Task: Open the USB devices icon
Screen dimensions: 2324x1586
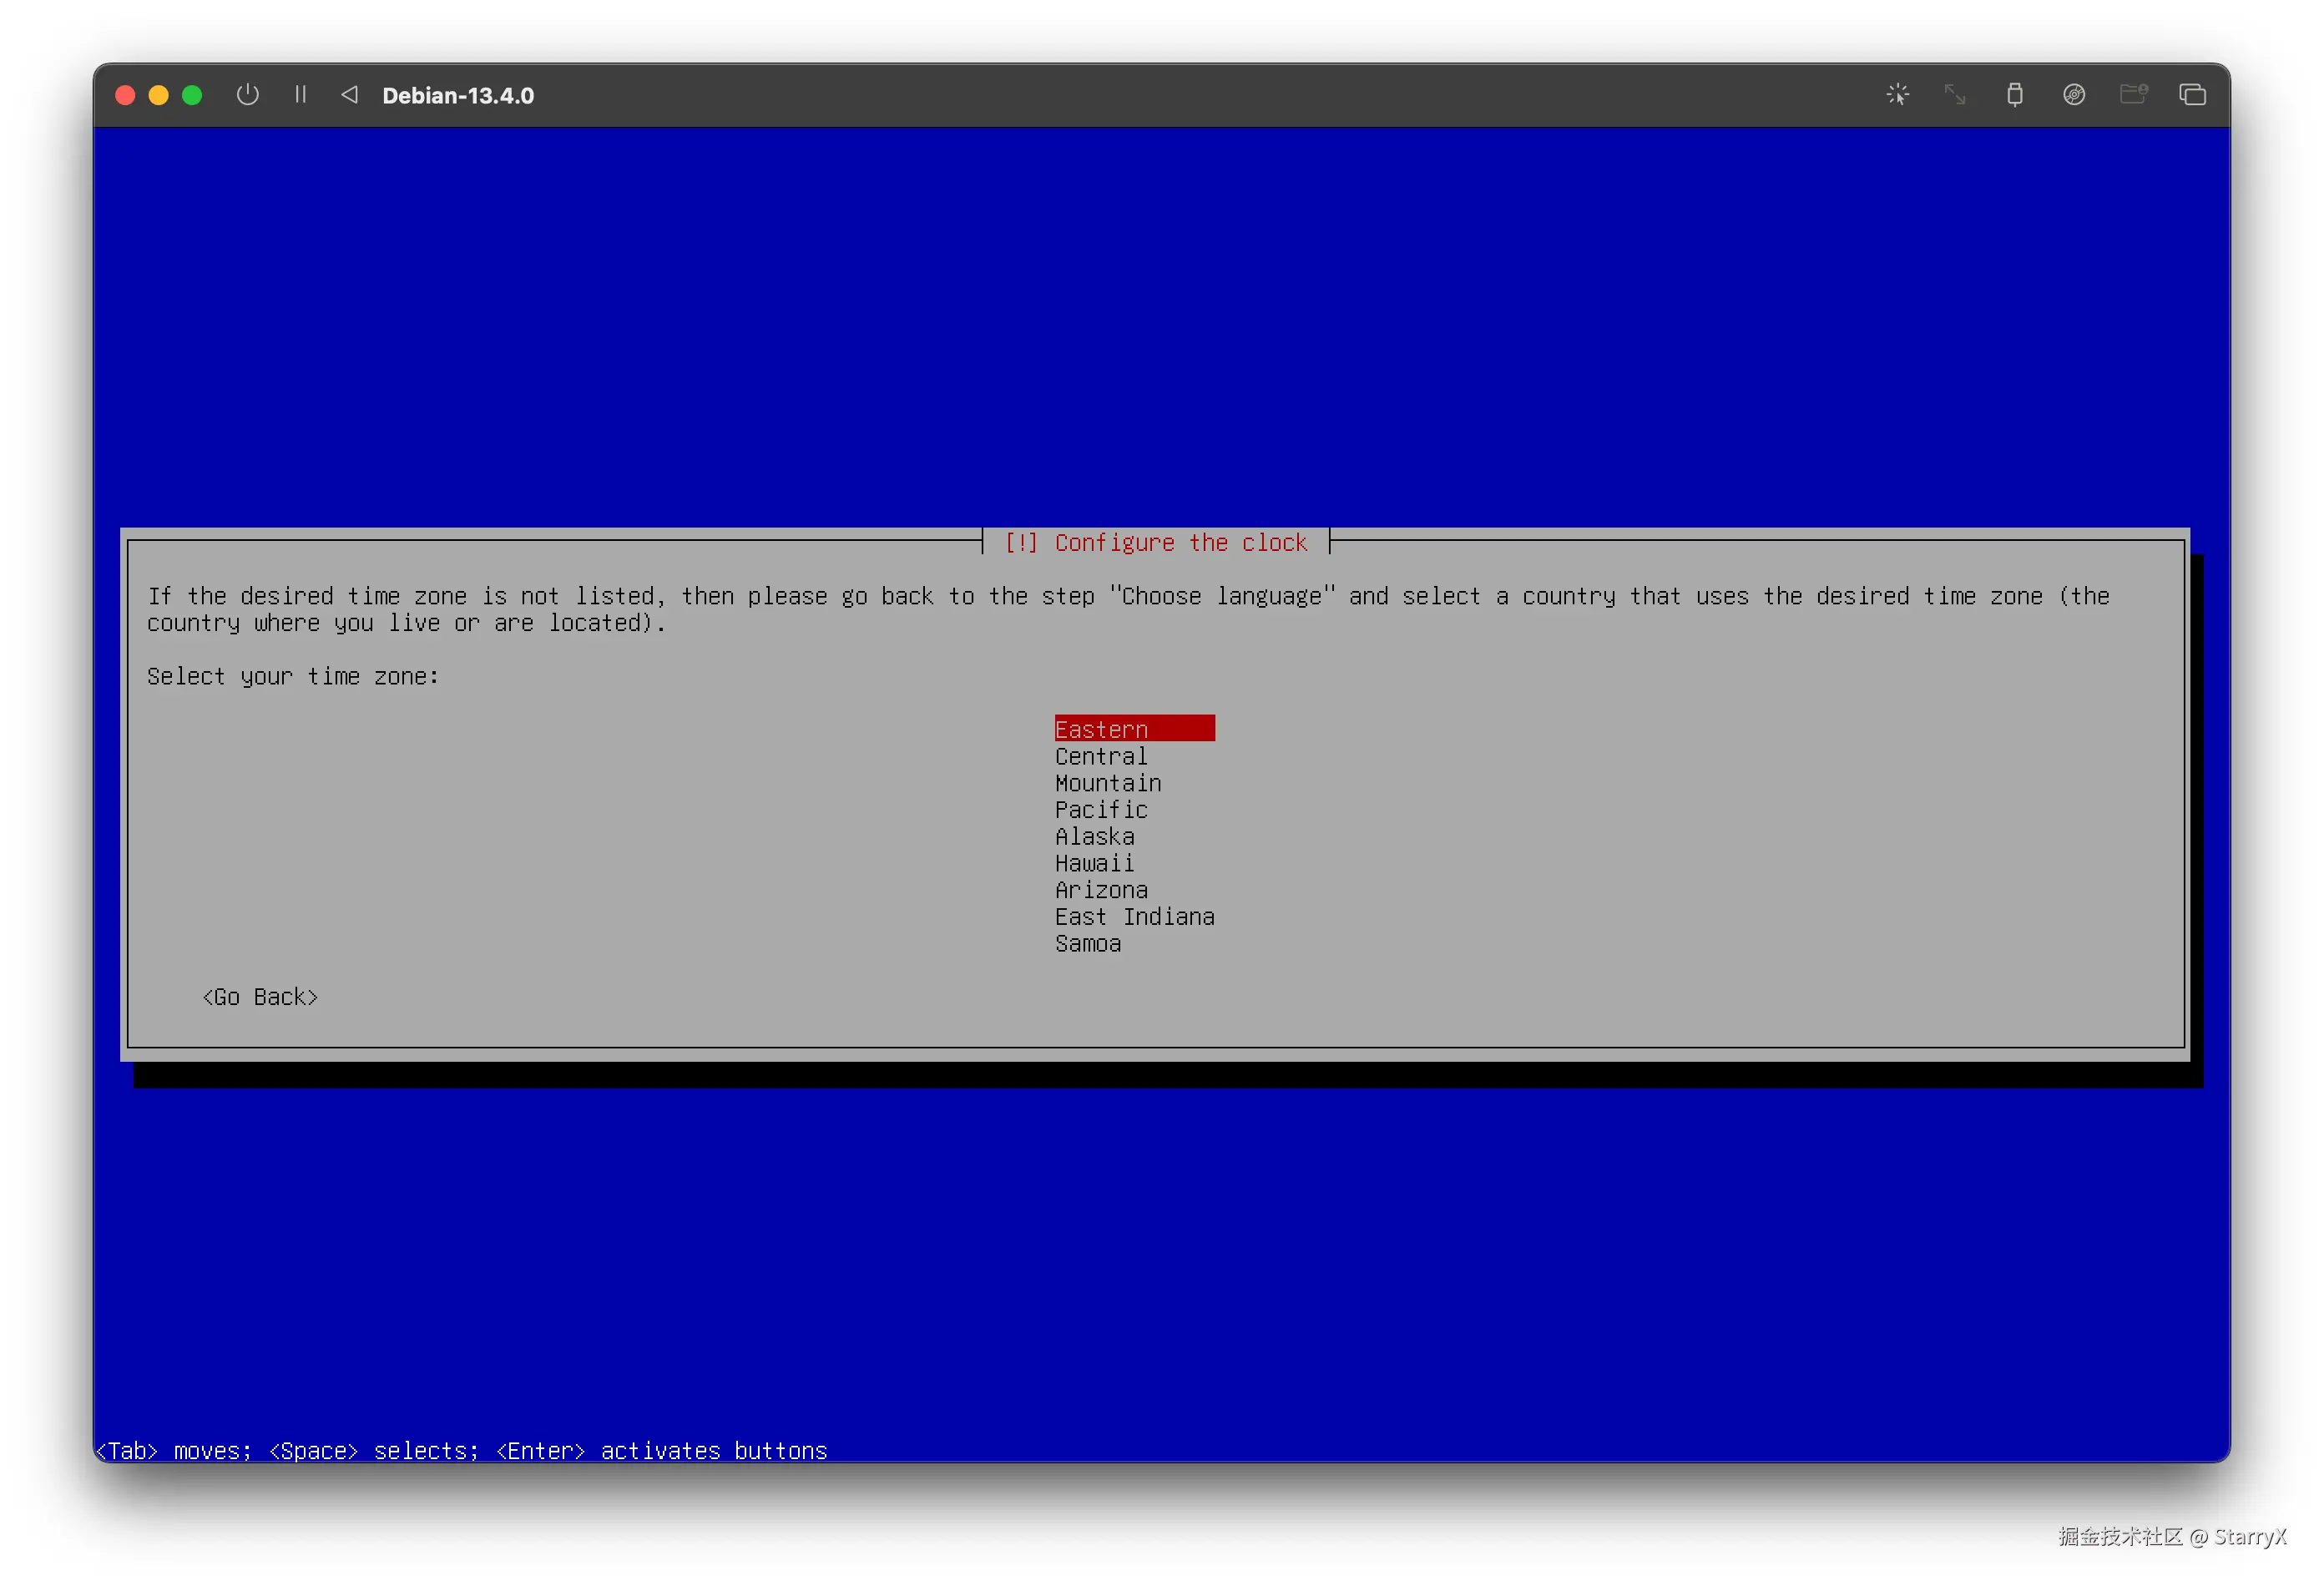Action: pyautogui.click(x=2014, y=95)
